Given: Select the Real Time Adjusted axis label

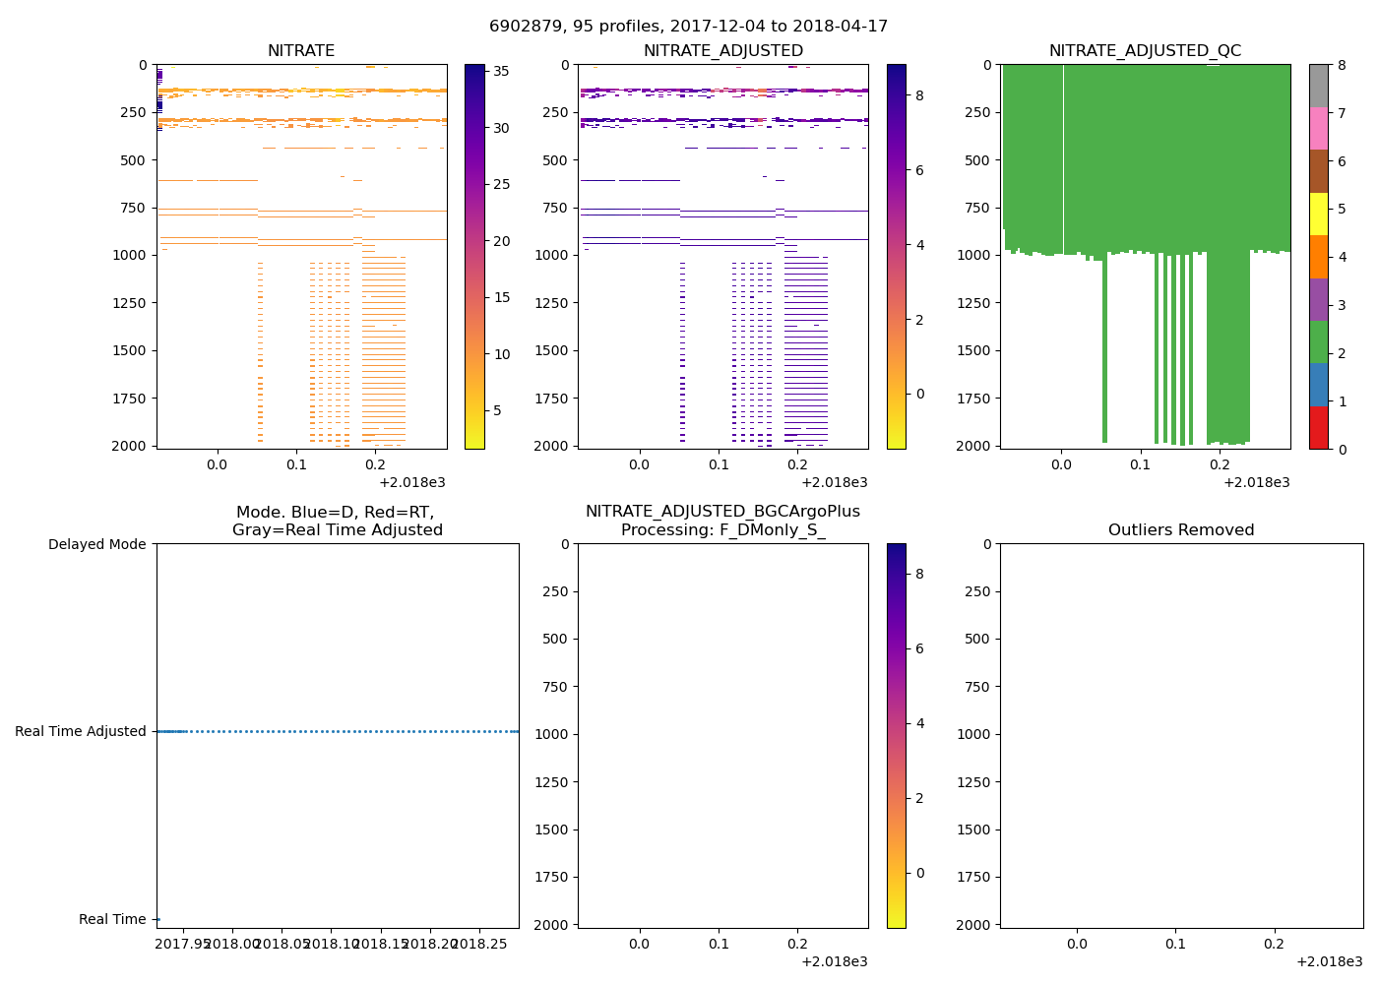Looking at the screenshot, I should (x=80, y=731).
